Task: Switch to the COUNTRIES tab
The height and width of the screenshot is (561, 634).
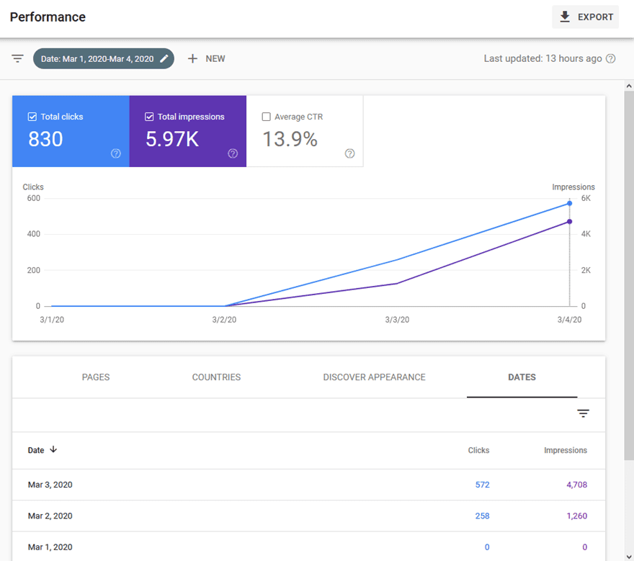Action: coord(216,377)
